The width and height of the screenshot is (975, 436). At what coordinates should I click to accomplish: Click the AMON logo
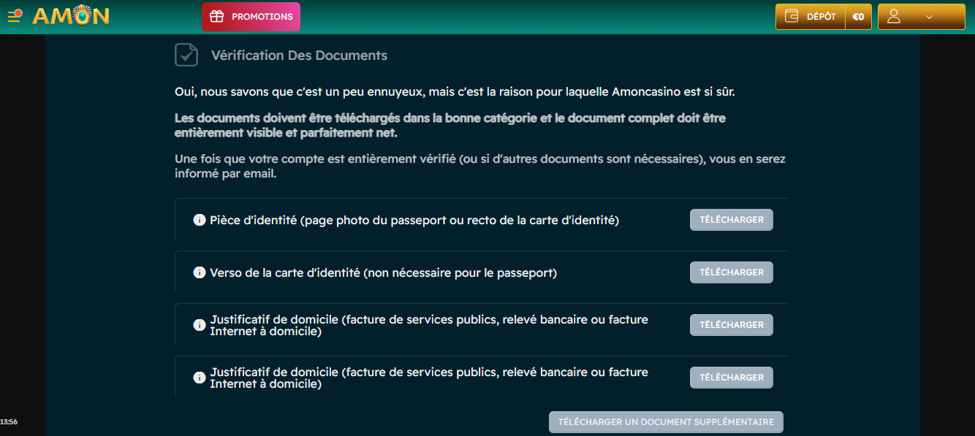pyautogui.click(x=71, y=16)
